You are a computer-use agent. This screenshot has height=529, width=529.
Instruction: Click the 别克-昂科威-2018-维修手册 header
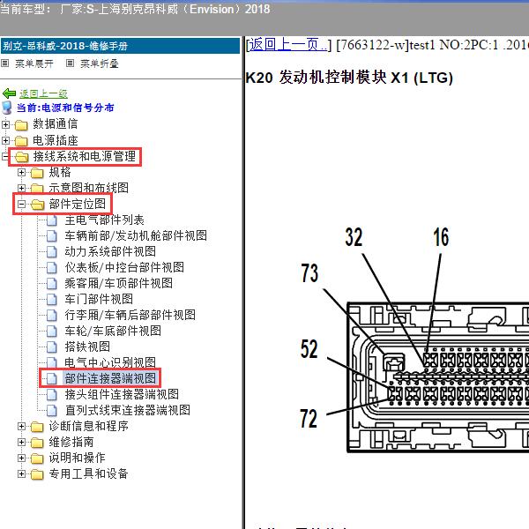(120, 46)
